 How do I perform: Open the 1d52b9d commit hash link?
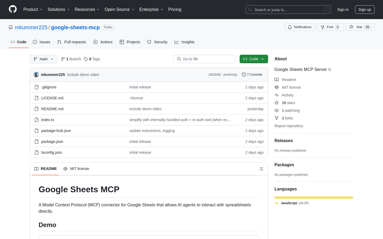214,75
